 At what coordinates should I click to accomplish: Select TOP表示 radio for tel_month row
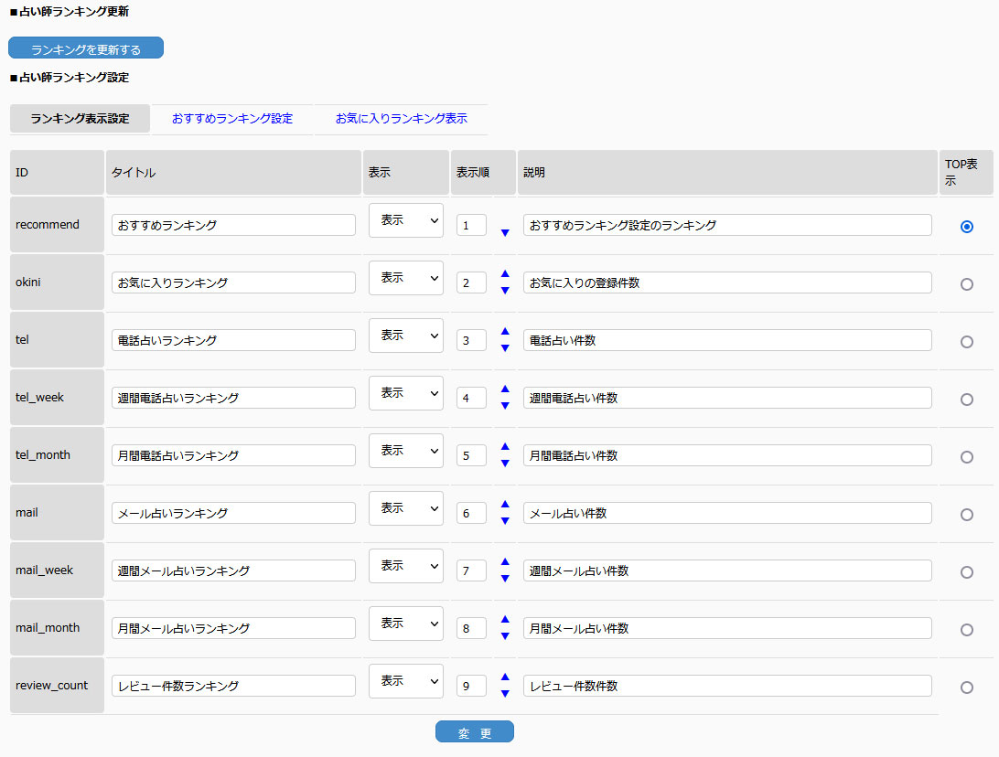(x=966, y=457)
